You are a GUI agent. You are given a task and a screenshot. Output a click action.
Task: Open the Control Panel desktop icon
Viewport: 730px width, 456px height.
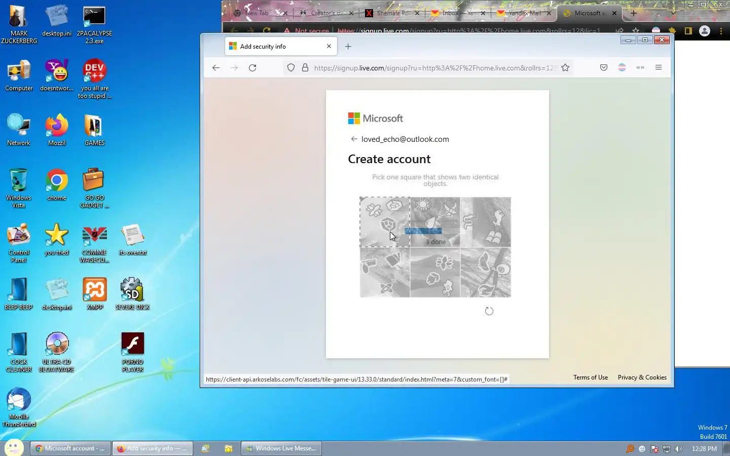tap(19, 243)
